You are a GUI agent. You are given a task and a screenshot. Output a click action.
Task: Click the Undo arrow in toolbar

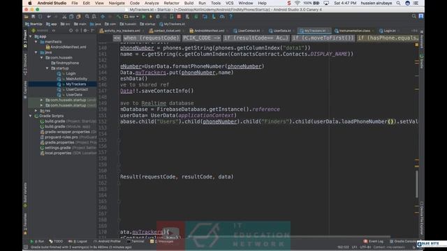point(49,17)
